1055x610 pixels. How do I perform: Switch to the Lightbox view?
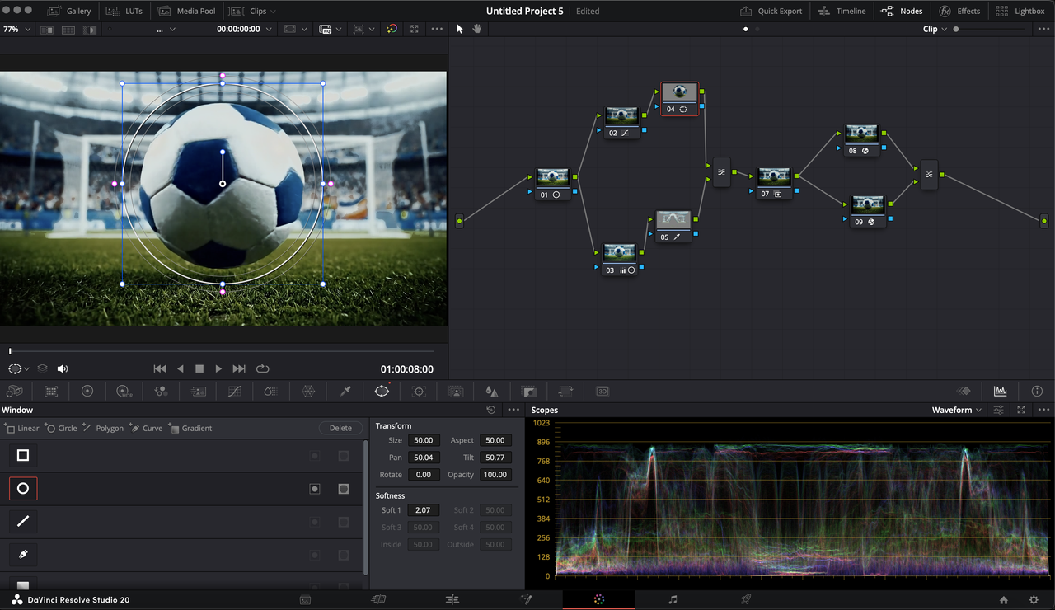click(1020, 11)
